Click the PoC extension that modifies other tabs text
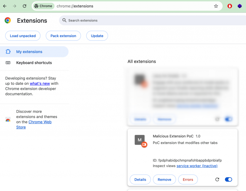This screenshot has width=246, height=191. click(185, 143)
